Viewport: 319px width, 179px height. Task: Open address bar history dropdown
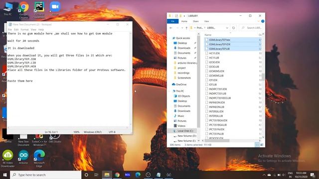[x=227, y=28]
